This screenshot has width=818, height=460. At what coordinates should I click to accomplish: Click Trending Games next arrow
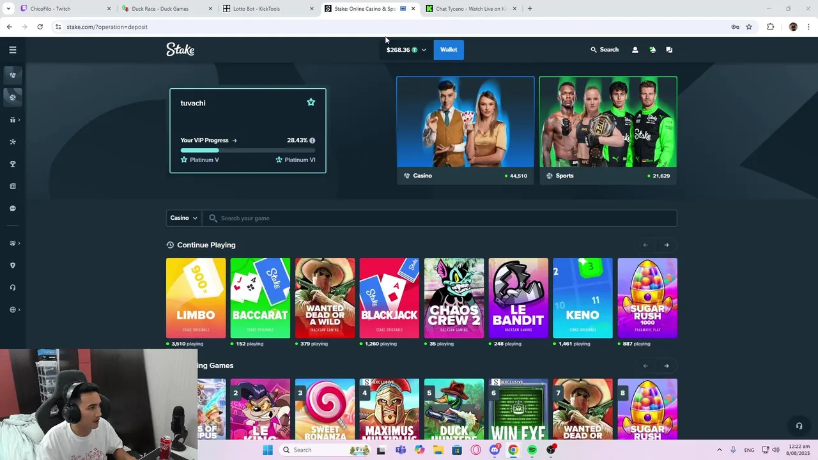(x=667, y=365)
